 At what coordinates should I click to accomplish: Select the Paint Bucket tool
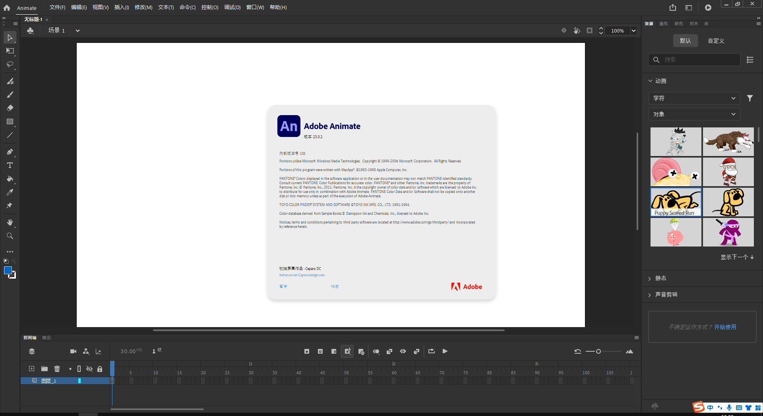(x=10, y=179)
